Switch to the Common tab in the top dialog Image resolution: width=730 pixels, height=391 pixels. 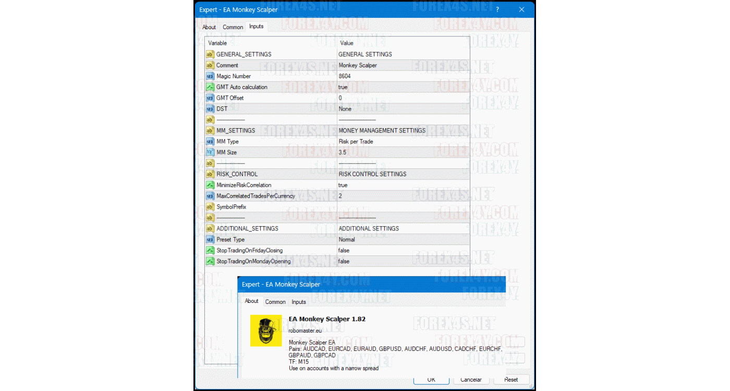[x=233, y=27]
